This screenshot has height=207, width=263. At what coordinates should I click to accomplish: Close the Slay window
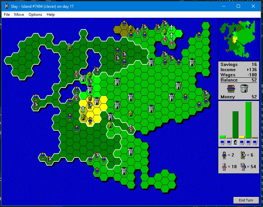coord(253,6)
